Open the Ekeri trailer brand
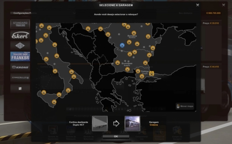This screenshot has height=144, width=232. pos(20,35)
